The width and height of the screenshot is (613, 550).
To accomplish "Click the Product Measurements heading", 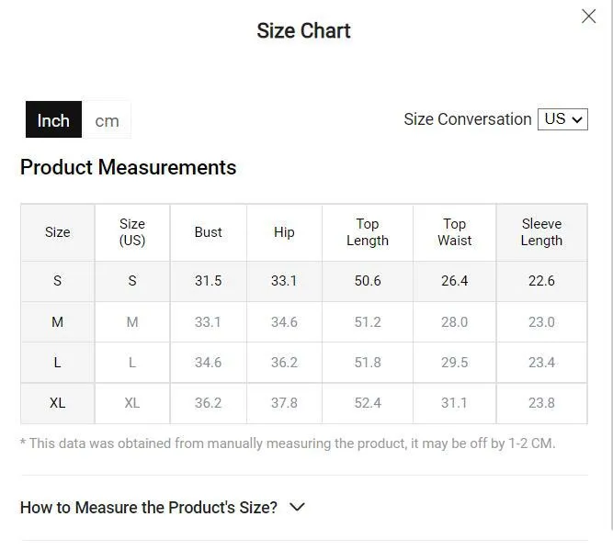I will tap(129, 168).
